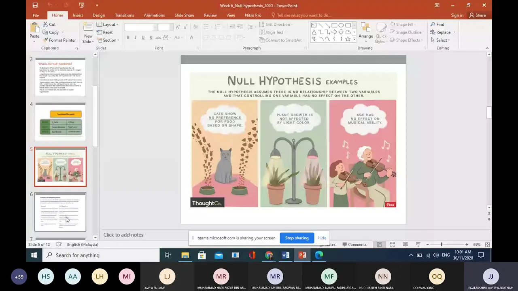This screenshot has height=291, width=518.
Task: Switch to Slide Sorter view
Action: (392, 245)
